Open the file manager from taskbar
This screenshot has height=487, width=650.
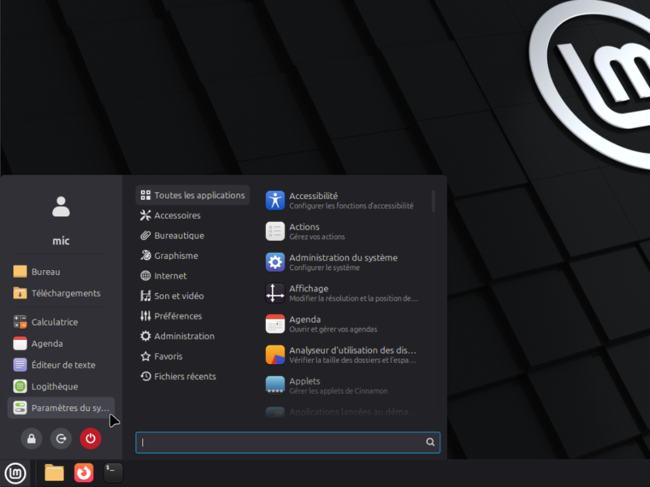click(x=55, y=473)
